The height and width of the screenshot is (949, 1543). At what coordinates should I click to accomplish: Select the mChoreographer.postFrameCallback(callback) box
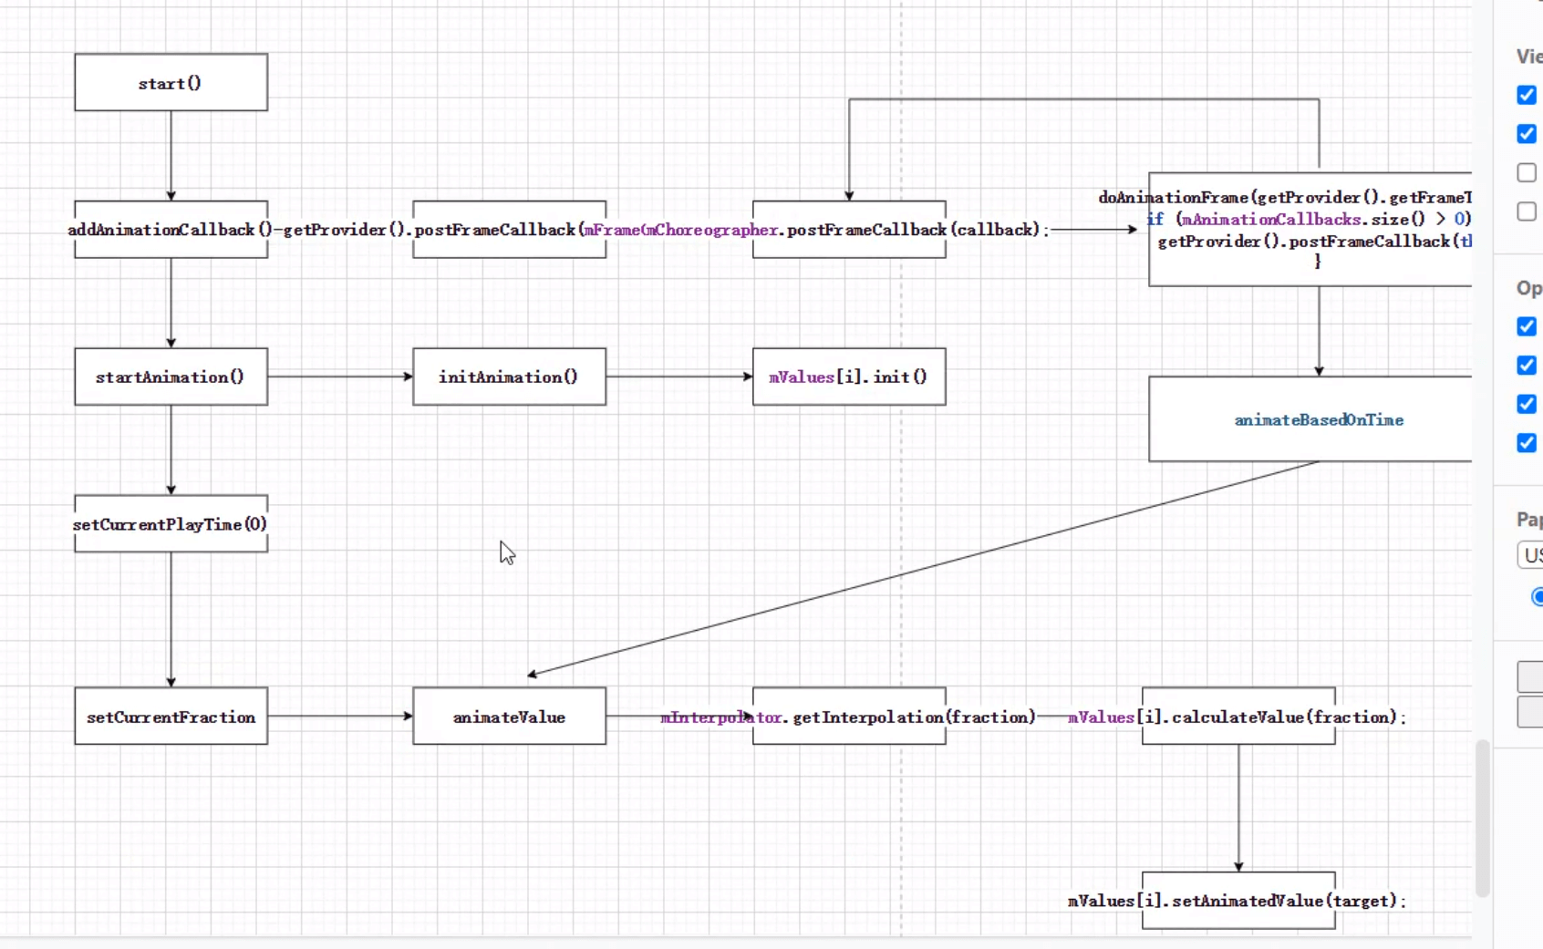click(849, 230)
